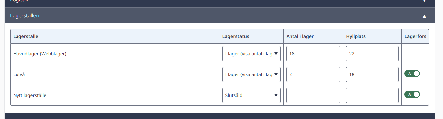Image resolution: width=443 pixels, height=119 pixels.
Task: Open the Slutsåld dropdown for Nytt lagerställe
Action: pos(252,95)
